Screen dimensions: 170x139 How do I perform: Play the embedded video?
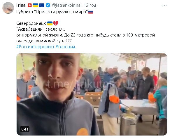tap(92, 94)
